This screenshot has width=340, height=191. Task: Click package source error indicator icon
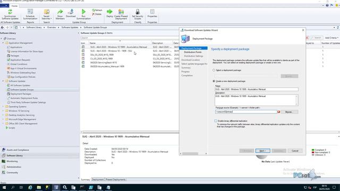tap(278, 112)
